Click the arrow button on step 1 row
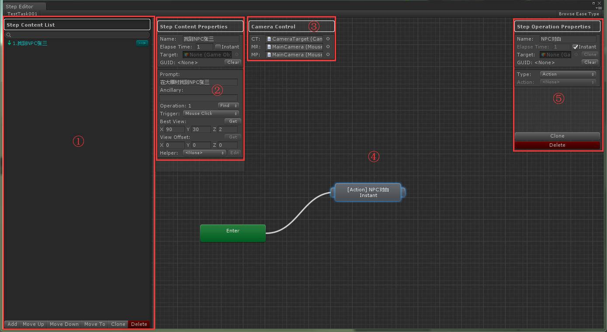Viewport: 607px width, 332px height. pos(142,43)
